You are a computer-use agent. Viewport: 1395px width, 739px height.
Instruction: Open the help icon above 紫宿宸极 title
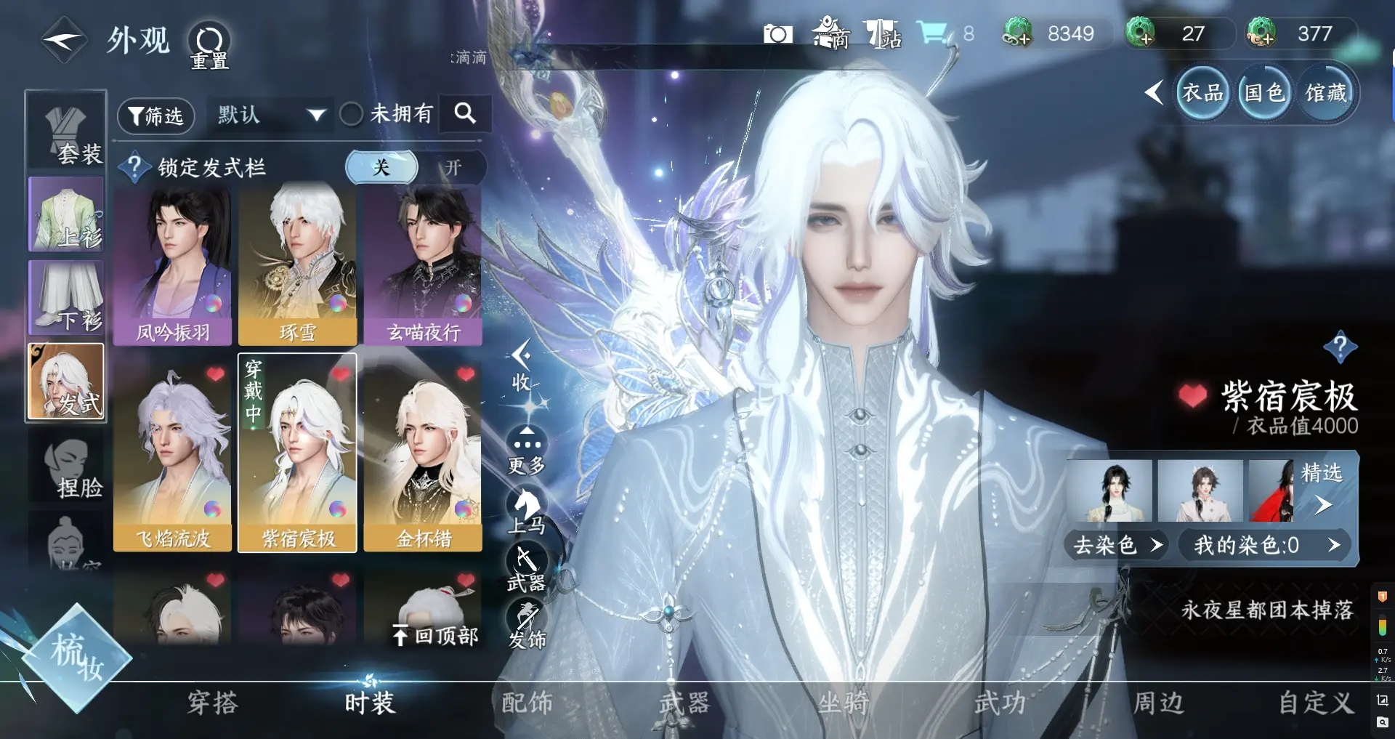click(x=1341, y=347)
